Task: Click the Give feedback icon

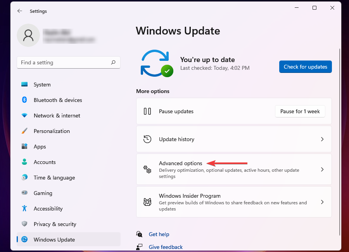Action: tap(139, 247)
